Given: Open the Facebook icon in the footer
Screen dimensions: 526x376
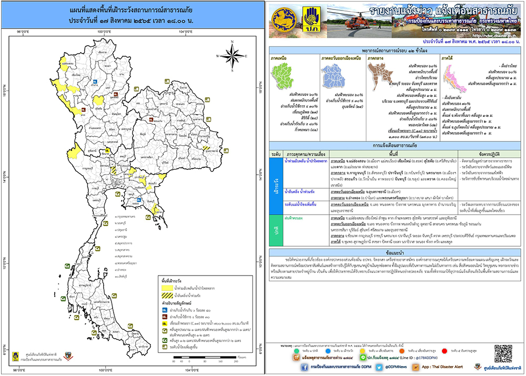Looking at the screenshot, I should (304, 367).
